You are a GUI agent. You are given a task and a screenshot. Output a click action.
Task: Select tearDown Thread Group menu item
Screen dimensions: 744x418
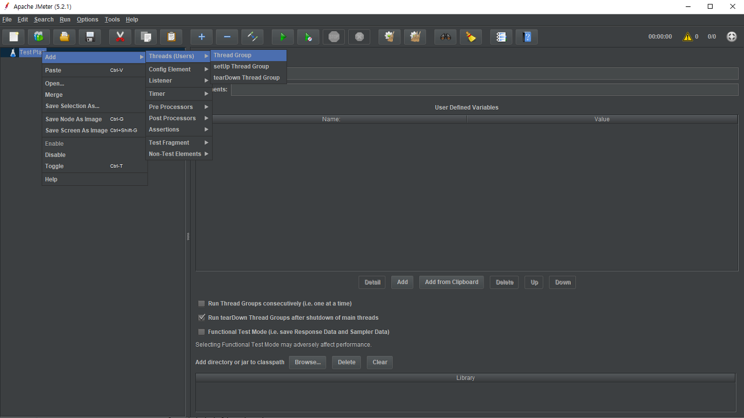[248, 77]
